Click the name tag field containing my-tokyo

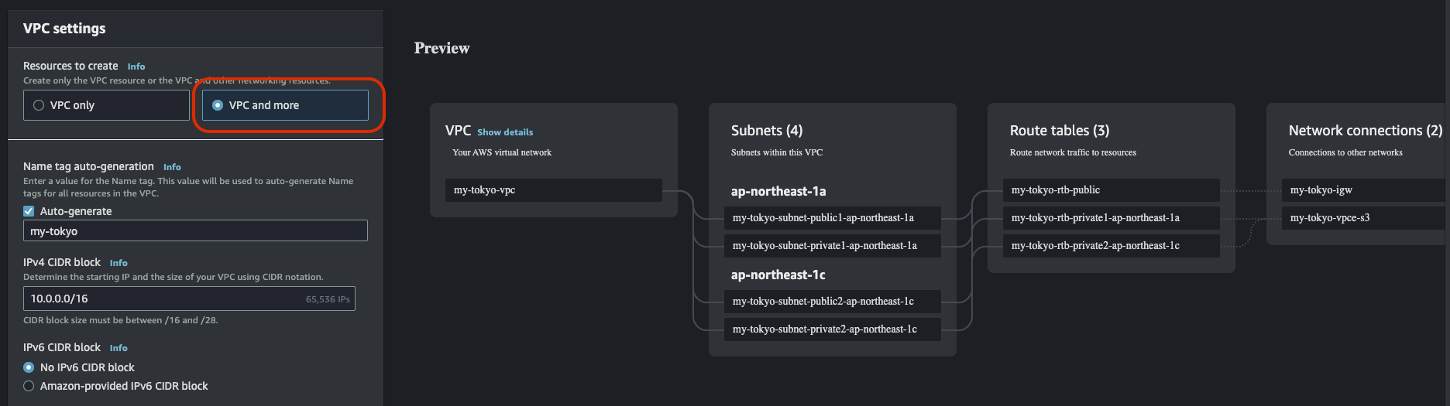click(195, 231)
